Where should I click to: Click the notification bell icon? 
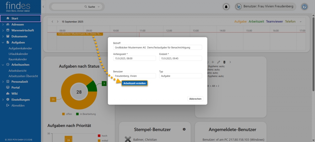(227, 7)
